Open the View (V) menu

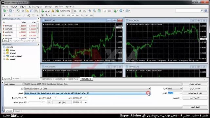[x=14, y=7]
